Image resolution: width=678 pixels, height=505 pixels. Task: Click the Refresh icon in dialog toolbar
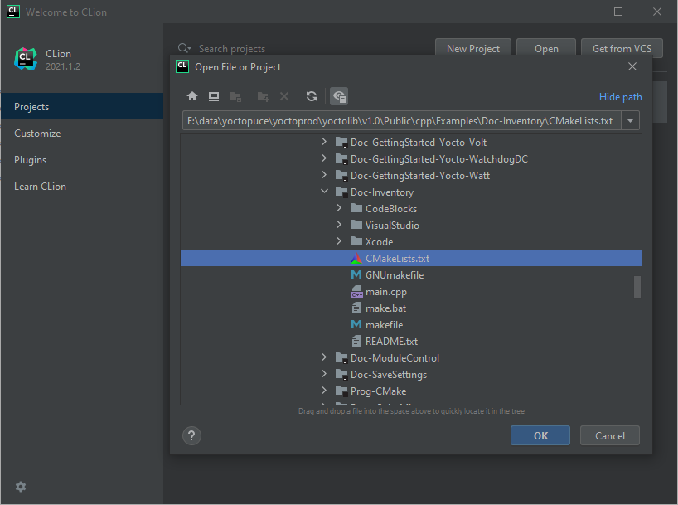pos(312,96)
